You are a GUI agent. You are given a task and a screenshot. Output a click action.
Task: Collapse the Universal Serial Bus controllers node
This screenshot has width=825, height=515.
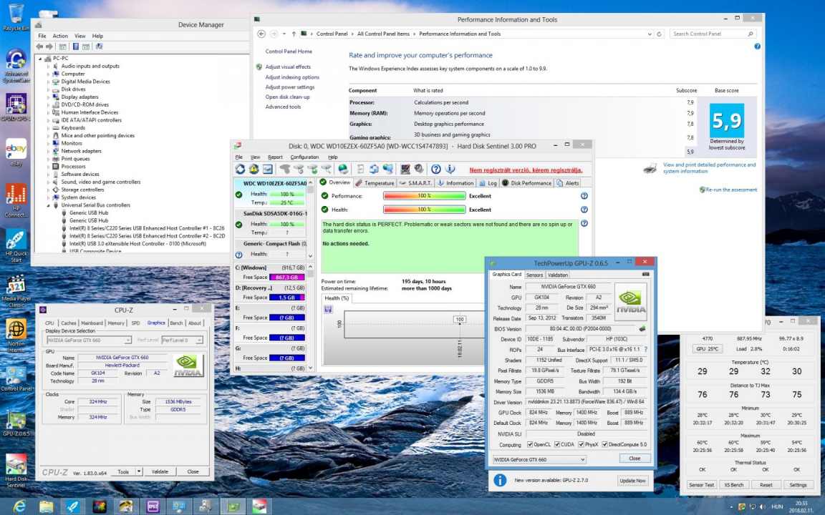pyautogui.click(x=49, y=205)
